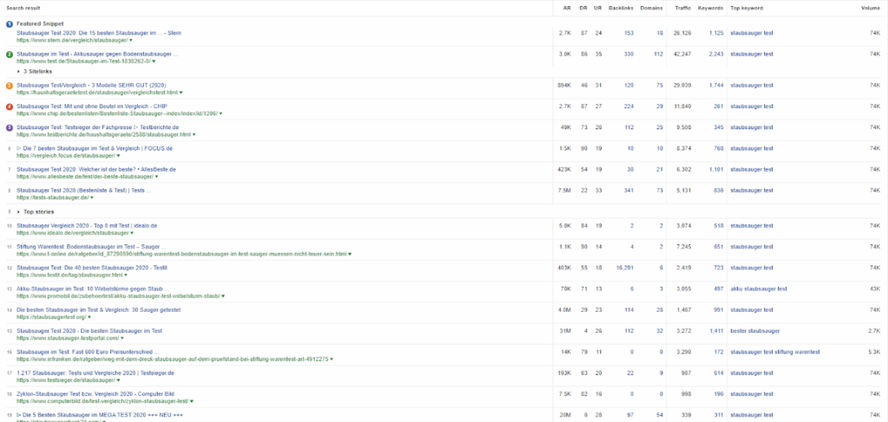Open the 'akku-staubsauger test' top keyword

tap(758, 289)
